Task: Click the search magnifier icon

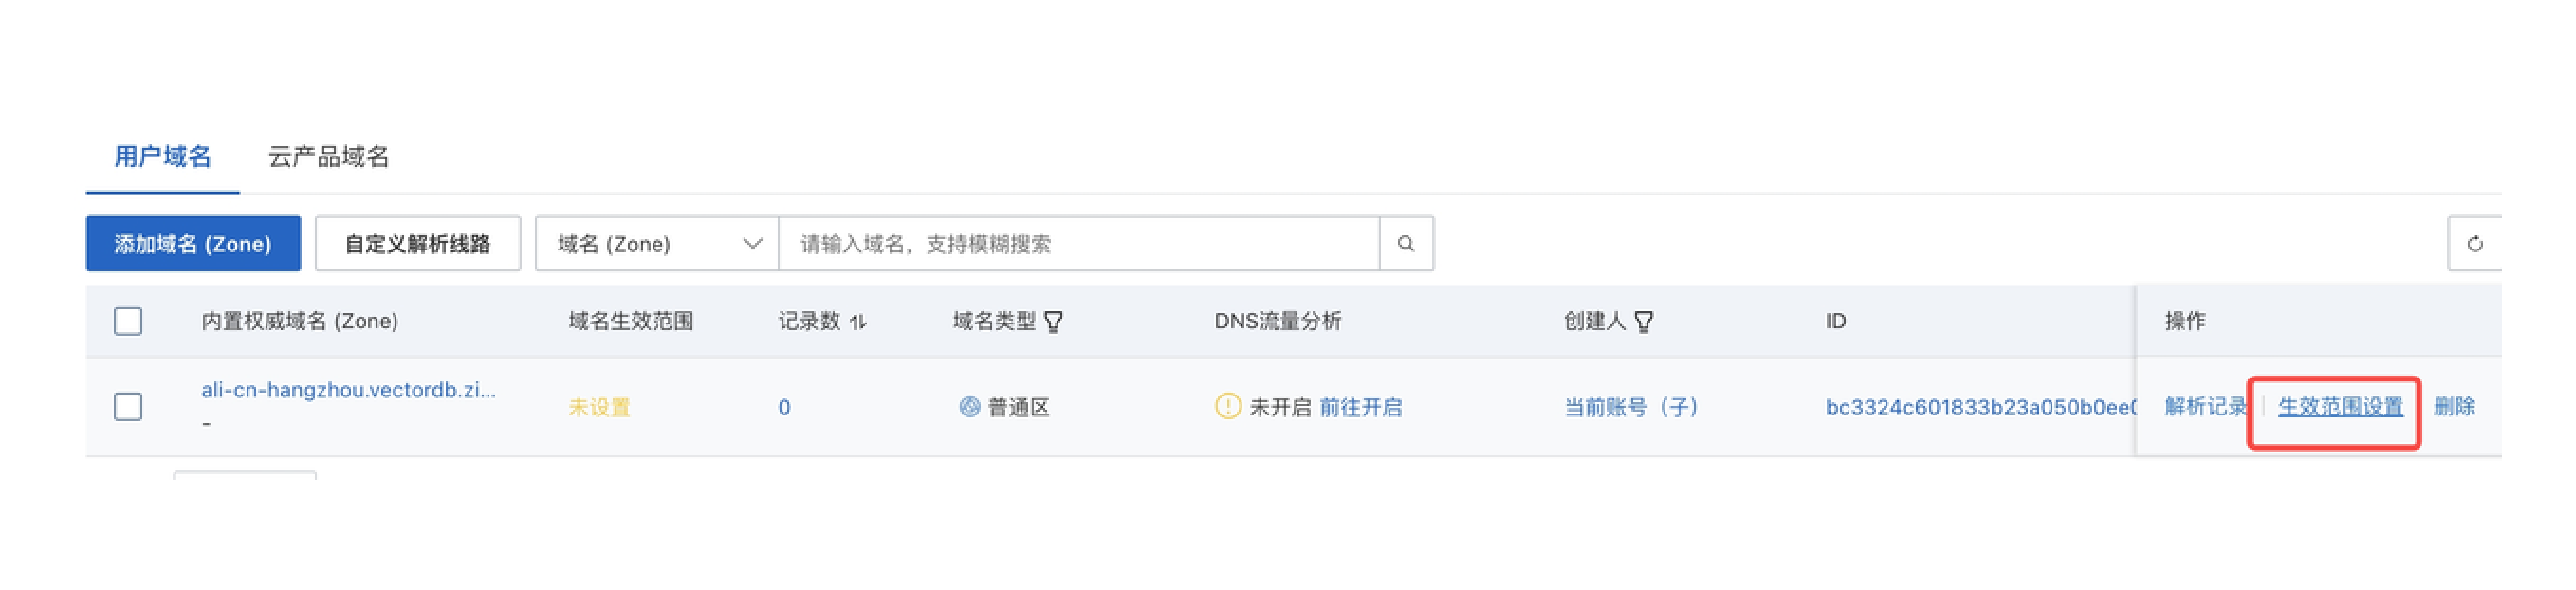Action: [x=1405, y=243]
